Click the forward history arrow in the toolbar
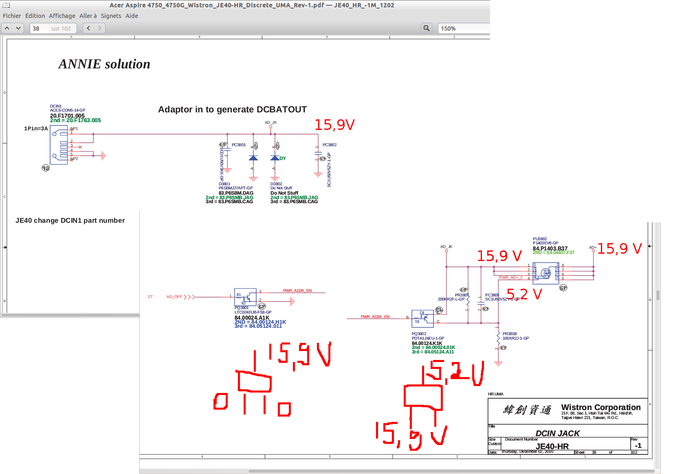Image resolution: width=684 pixels, height=474 pixels. click(x=100, y=28)
